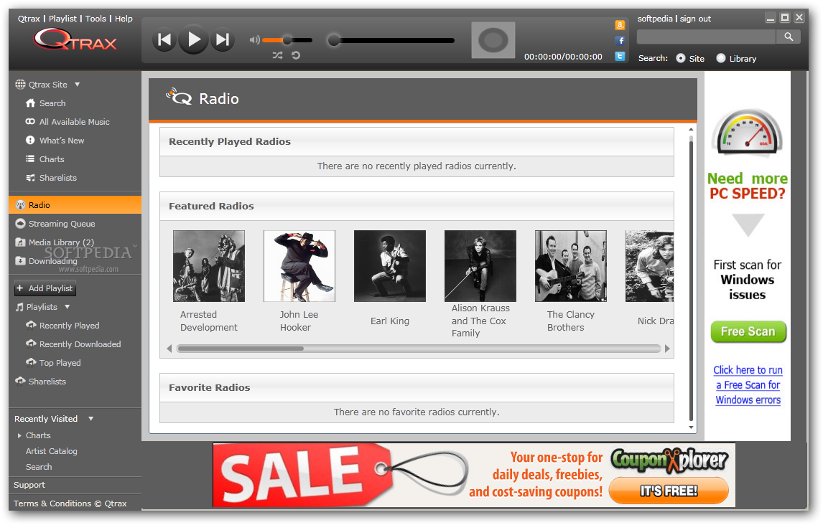Click into the search input field
The height and width of the screenshot is (525, 823).
[x=706, y=37]
